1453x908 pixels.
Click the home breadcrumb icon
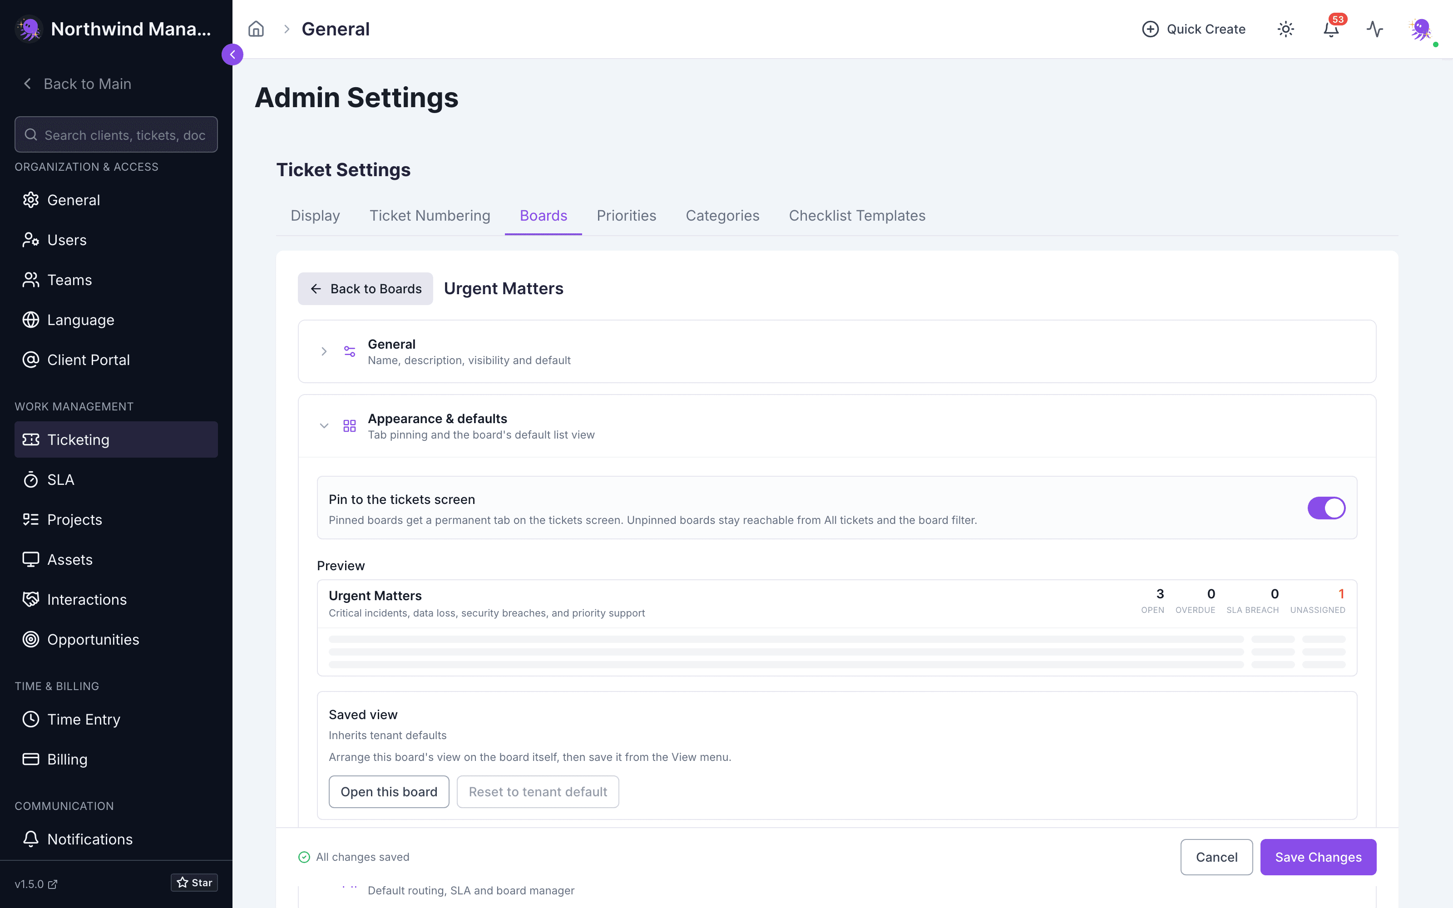click(x=257, y=29)
